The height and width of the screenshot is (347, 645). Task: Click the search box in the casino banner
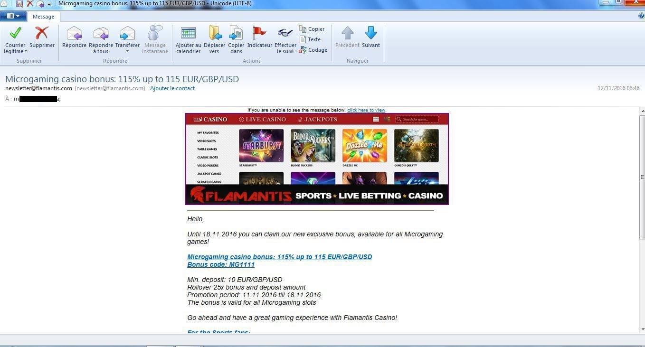(x=417, y=119)
